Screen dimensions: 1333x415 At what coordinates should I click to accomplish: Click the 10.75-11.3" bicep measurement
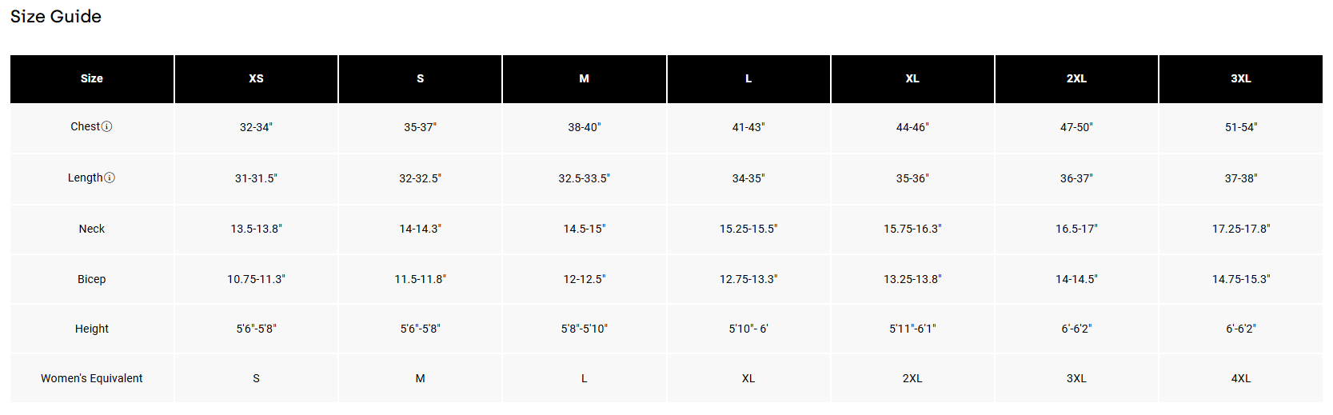256,279
